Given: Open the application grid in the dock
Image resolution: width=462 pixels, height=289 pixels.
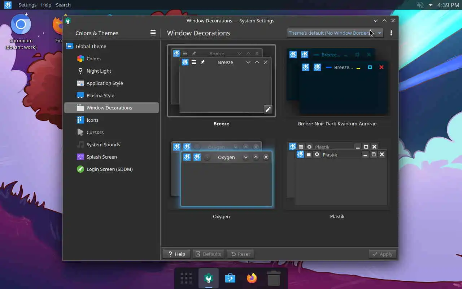Looking at the screenshot, I should click(x=186, y=278).
